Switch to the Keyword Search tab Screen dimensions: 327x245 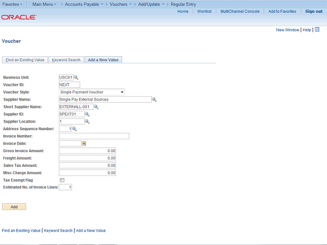(x=66, y=60)
